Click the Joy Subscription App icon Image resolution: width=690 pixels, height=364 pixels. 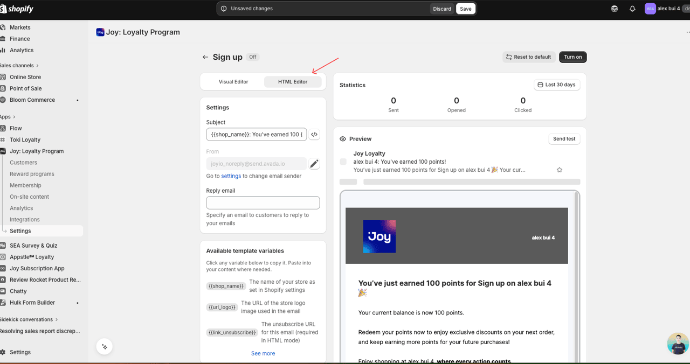coord(3,268)
